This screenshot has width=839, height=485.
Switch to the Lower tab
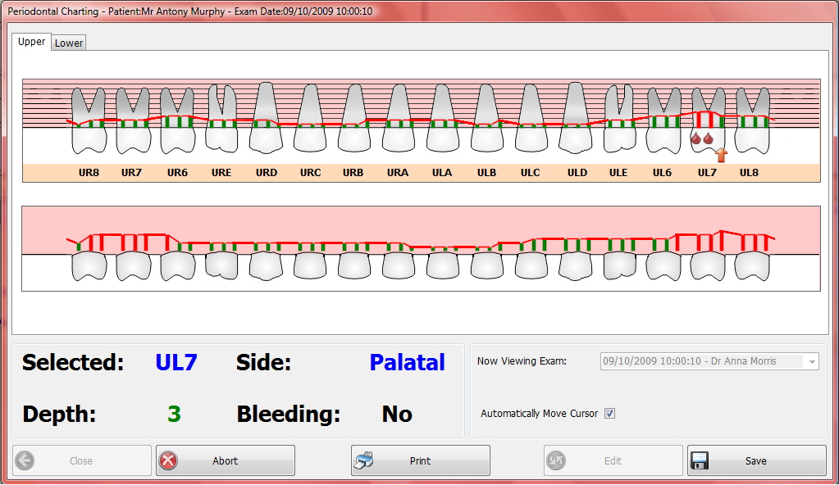[x=68, y=42]
